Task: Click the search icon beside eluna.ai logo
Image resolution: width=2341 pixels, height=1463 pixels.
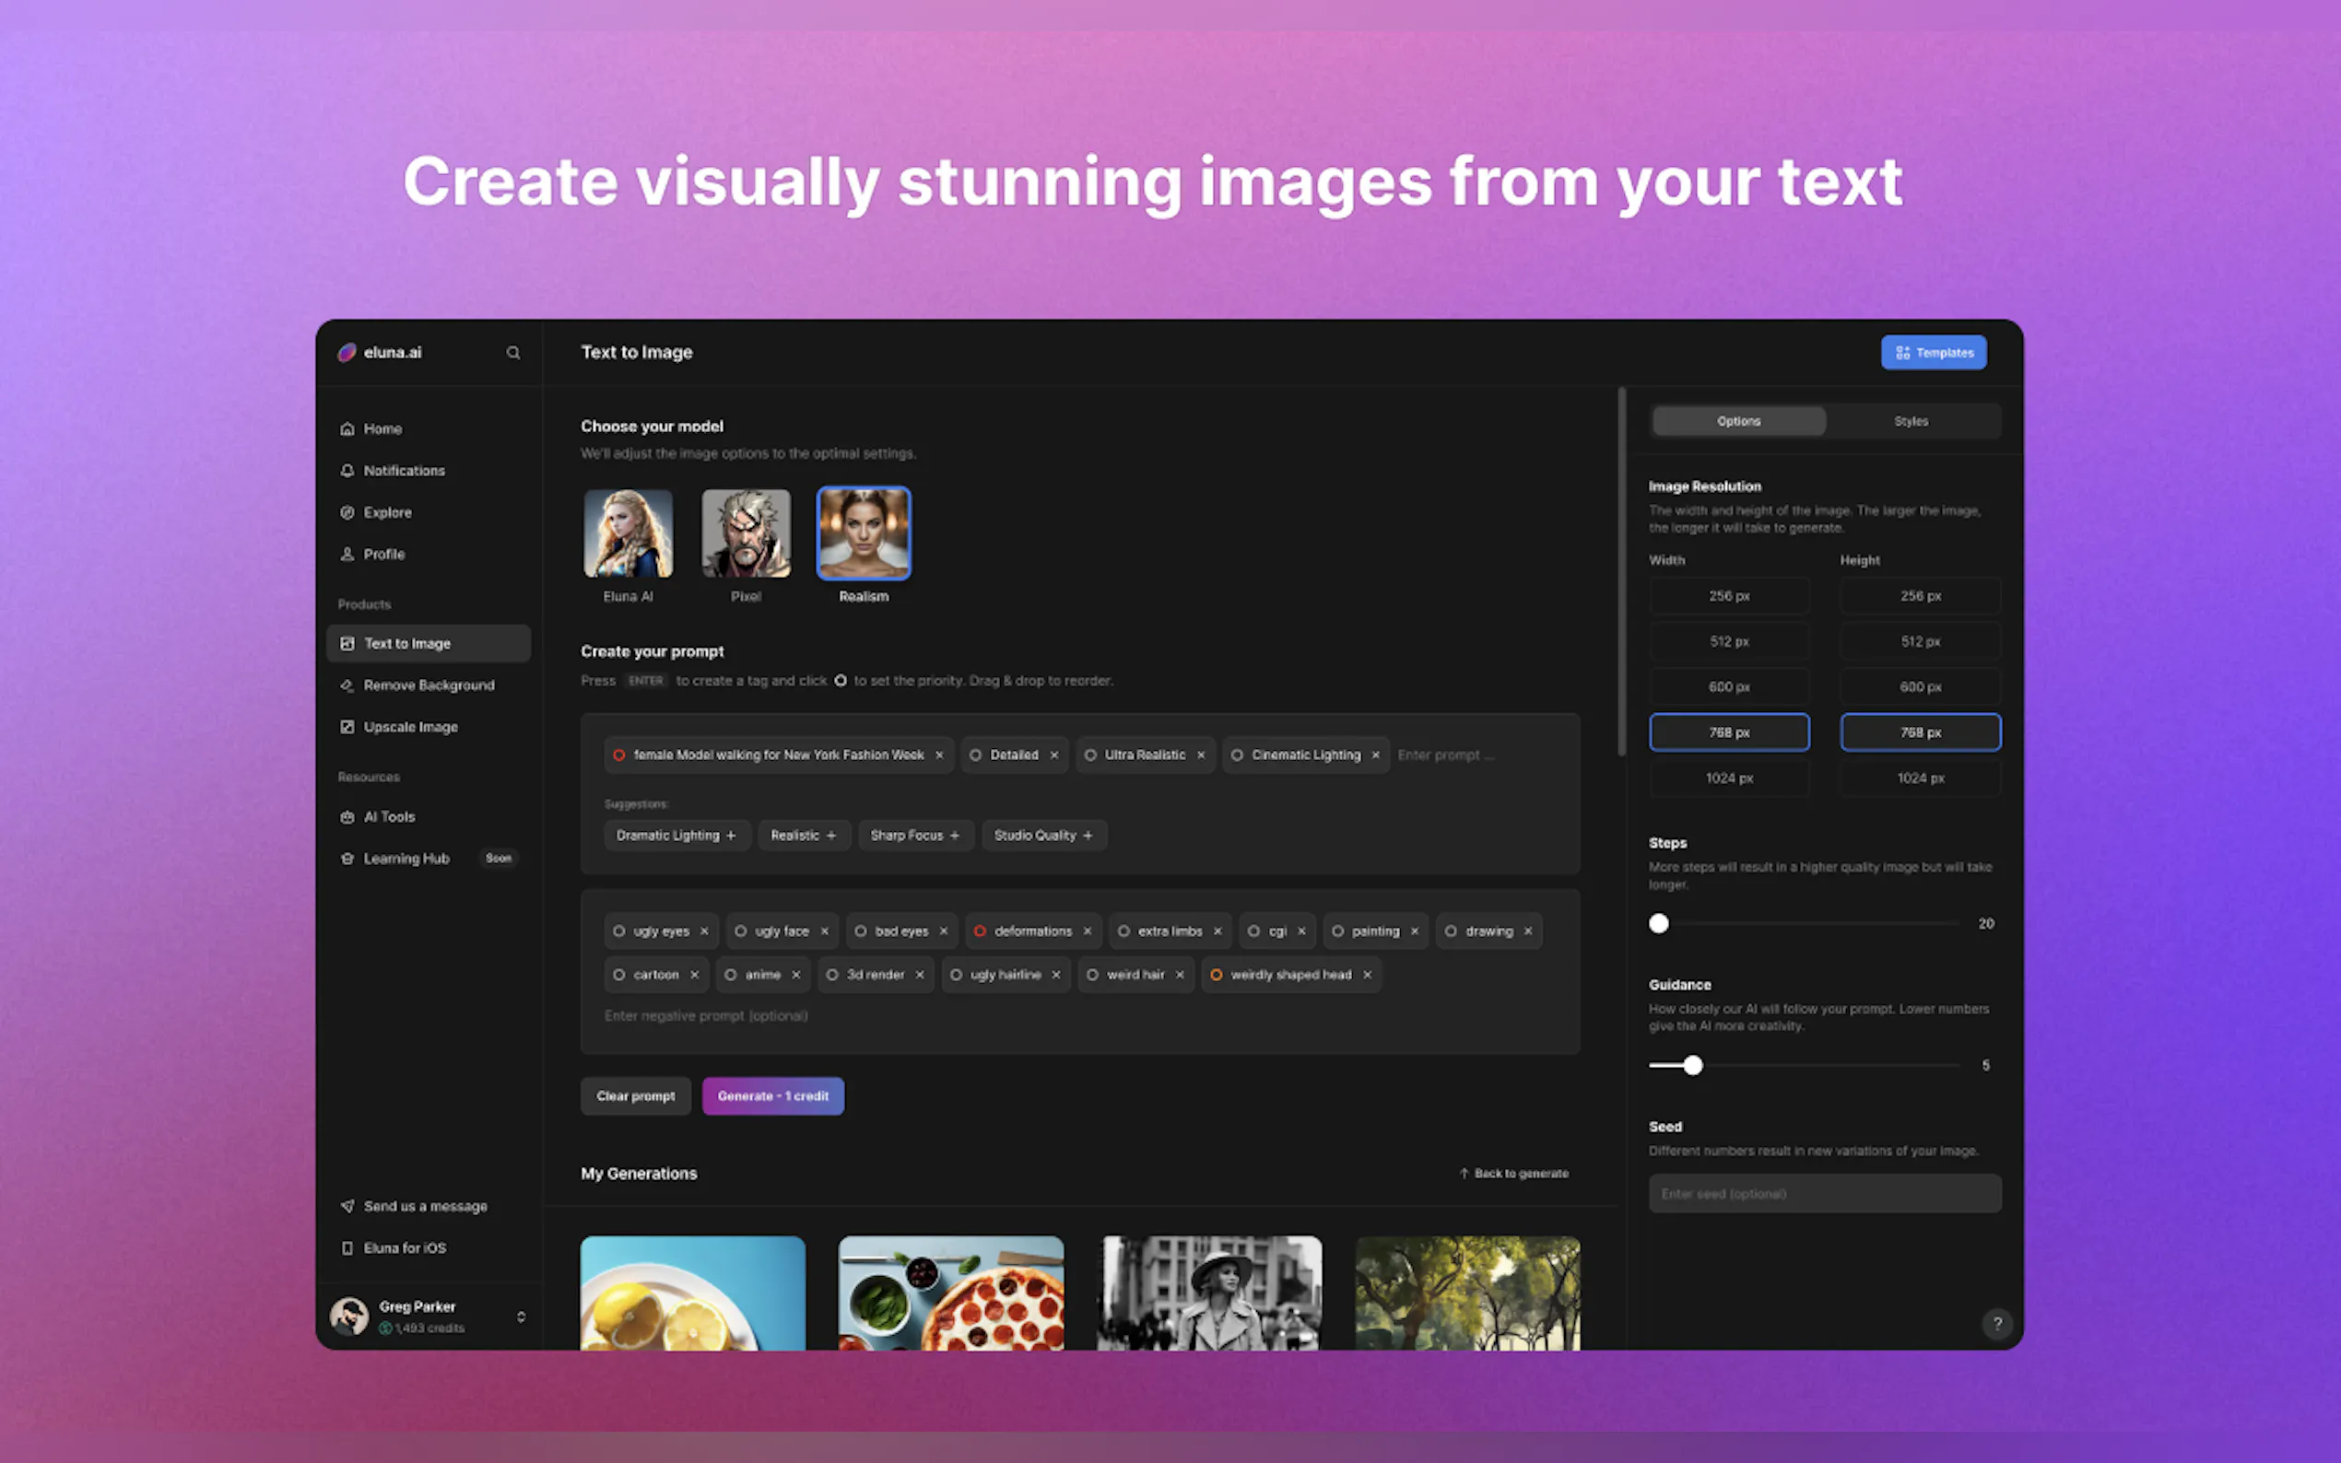Action: pos(513,353)
